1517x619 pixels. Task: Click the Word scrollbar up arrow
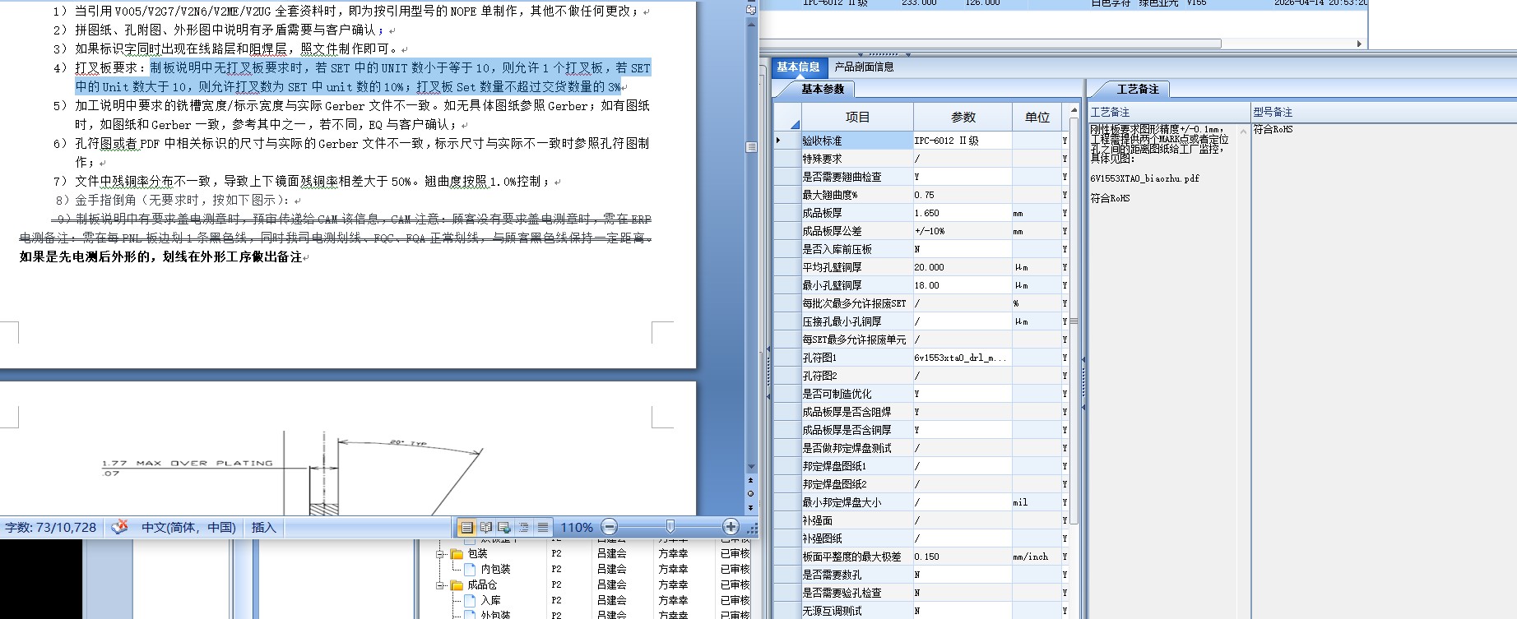point(751,24)
